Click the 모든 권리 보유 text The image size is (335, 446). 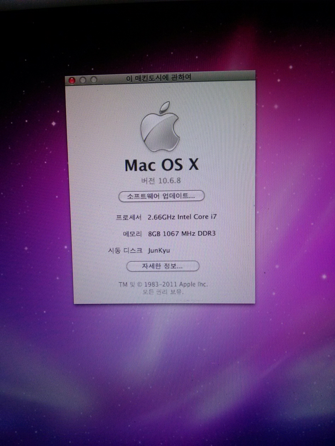(x=163, y=292)
